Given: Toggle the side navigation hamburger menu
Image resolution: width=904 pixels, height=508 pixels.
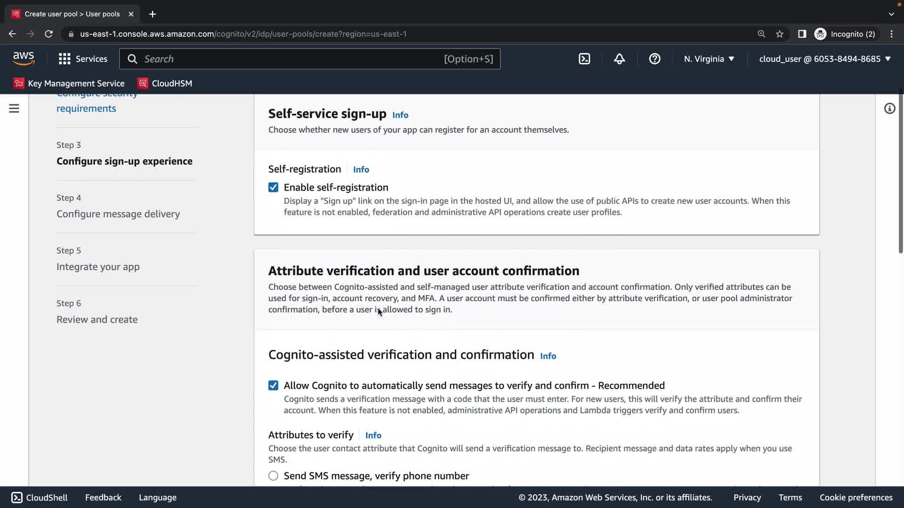Looking at the screenshot, I should pos(14,109).
